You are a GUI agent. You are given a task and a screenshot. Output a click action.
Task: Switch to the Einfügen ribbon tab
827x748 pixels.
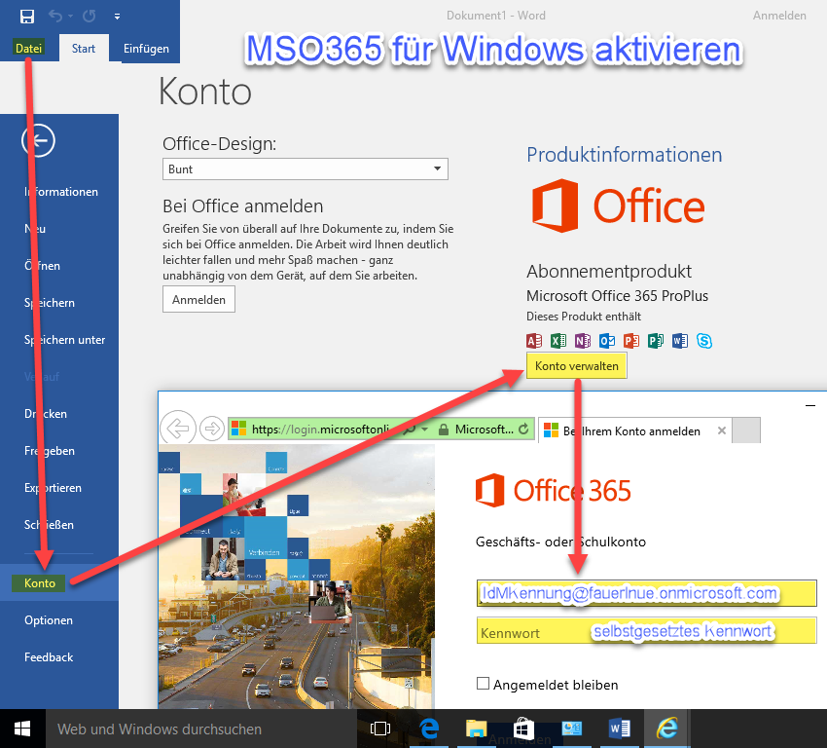146,48
